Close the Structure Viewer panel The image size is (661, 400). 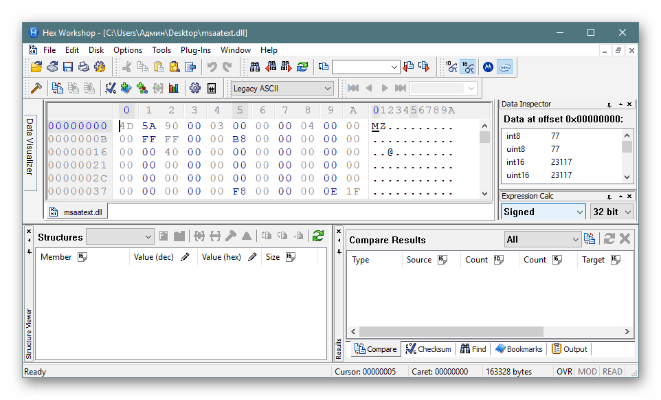click(x=29, y=232)
